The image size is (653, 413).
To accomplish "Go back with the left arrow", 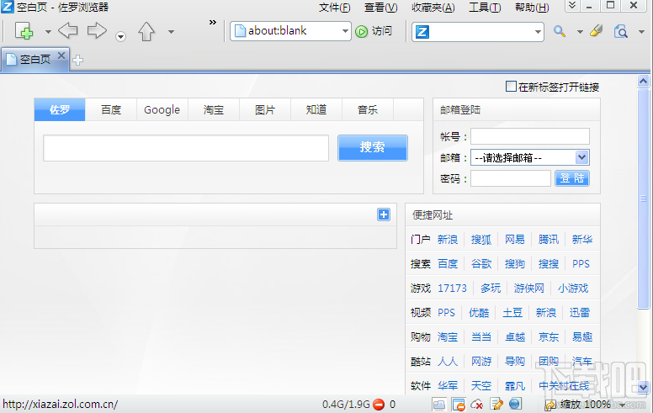I will click(x=68, y=31).
